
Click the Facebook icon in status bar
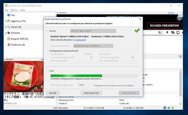click(x=165, y=108)
